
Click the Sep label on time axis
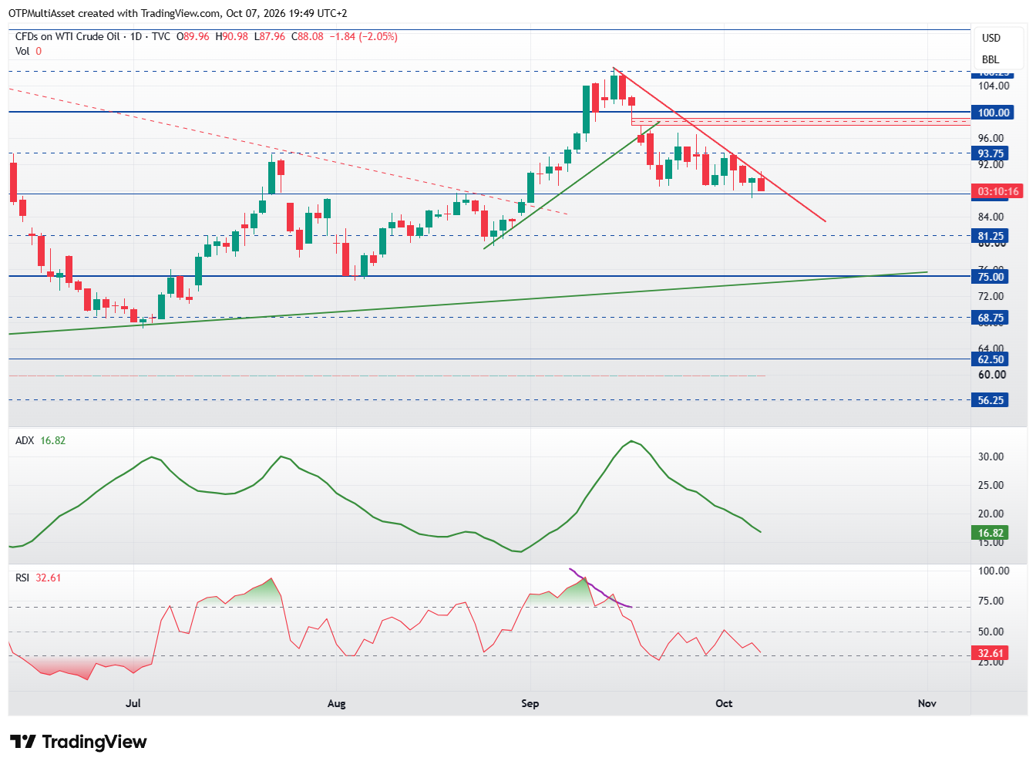coord(530,703)
